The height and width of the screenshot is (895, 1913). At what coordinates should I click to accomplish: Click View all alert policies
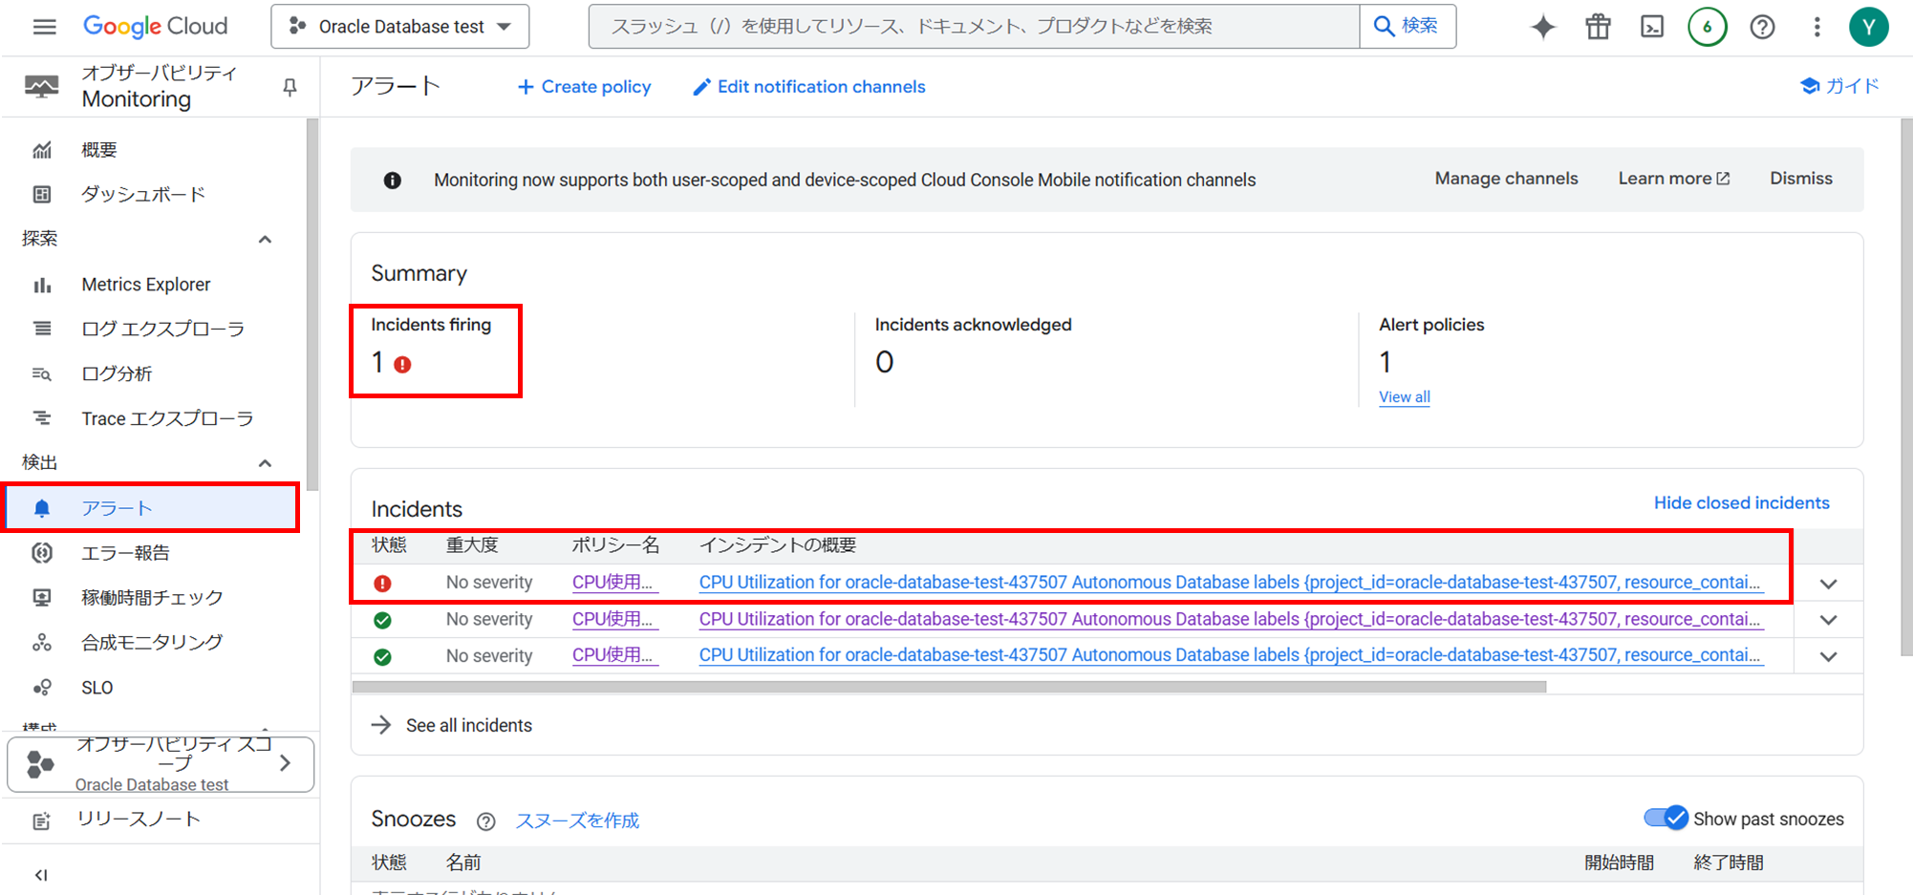(x=1404, y=397)
